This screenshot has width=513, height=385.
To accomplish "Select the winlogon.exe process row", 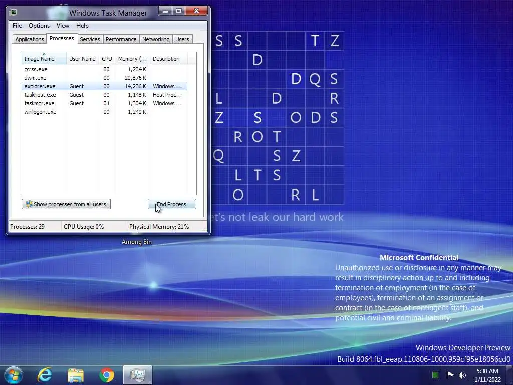I will pyautogui.click(x=104, y=112).
